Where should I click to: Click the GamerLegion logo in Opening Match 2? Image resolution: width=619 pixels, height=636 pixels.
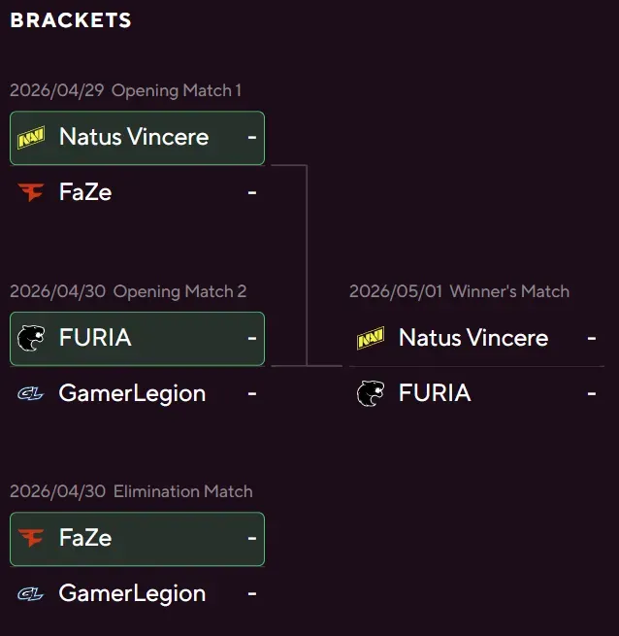coord(31,393)
